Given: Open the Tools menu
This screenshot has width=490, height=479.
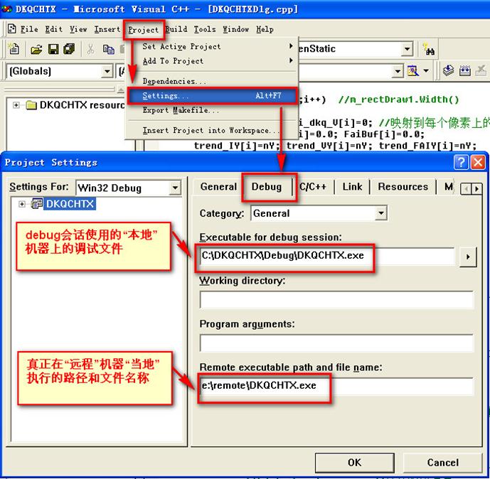Looking at the screenshot, I should coord(205,29).
